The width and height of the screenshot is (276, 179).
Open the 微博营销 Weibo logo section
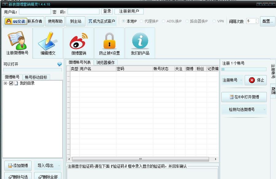(x=79, y=43)
